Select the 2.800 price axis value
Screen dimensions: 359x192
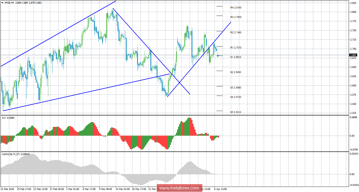pos(353,12)
